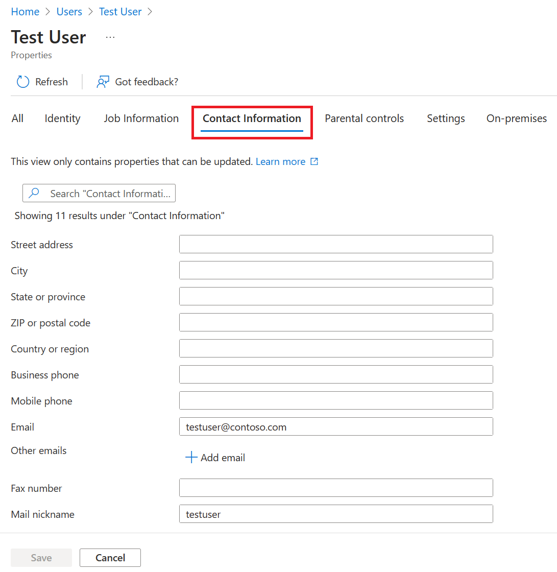Select the Parental controls tab
The width and height of the screenshot is (557, 572).
click(x=364, y=118)
